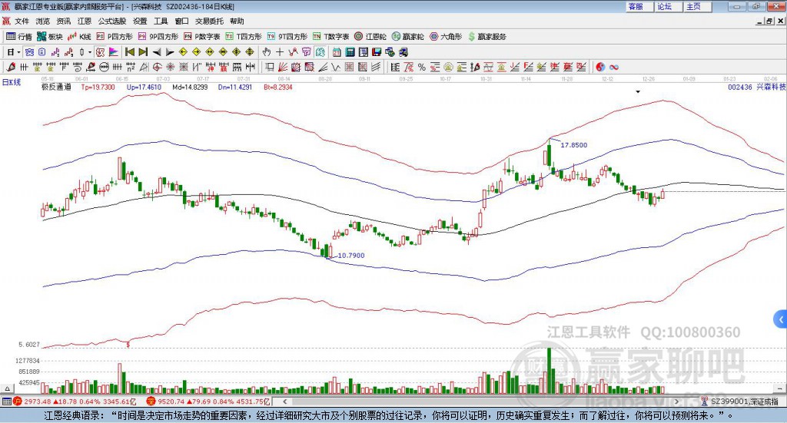Click the 日K线 chart label

[11, 82]
